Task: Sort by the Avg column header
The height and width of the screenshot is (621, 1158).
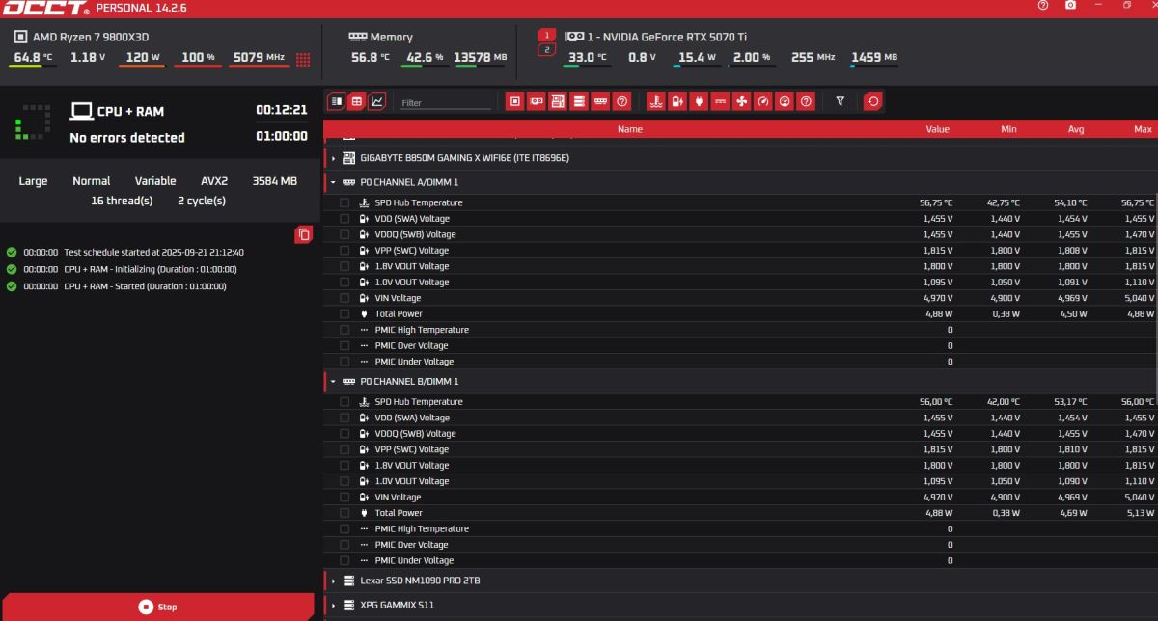Action: click(1076, 129)
